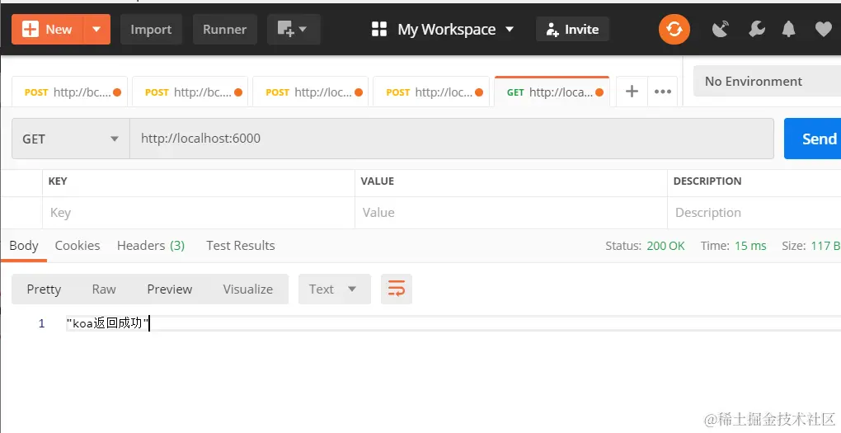Open the notifications bell icon
The width and height of the screenshot is (841, 433).
coord(788,29)
